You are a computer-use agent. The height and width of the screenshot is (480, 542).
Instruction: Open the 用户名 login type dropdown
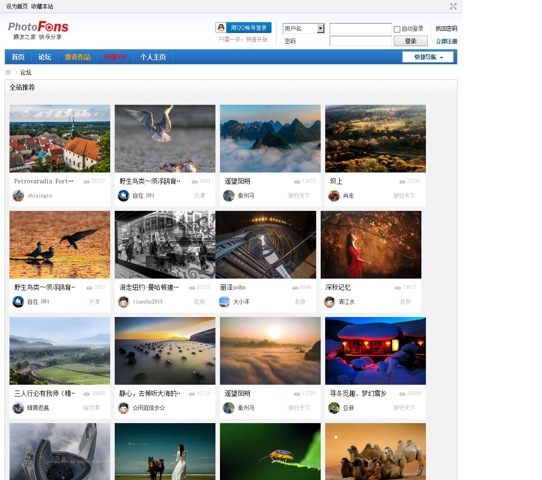(x=321, y=28)
